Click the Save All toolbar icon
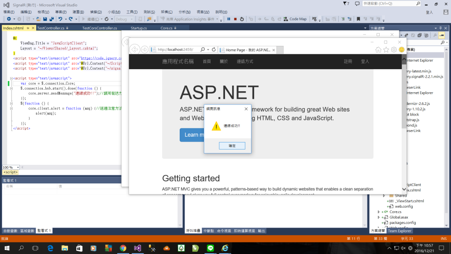This screenshot has width=451, height=254. (52, 19)
